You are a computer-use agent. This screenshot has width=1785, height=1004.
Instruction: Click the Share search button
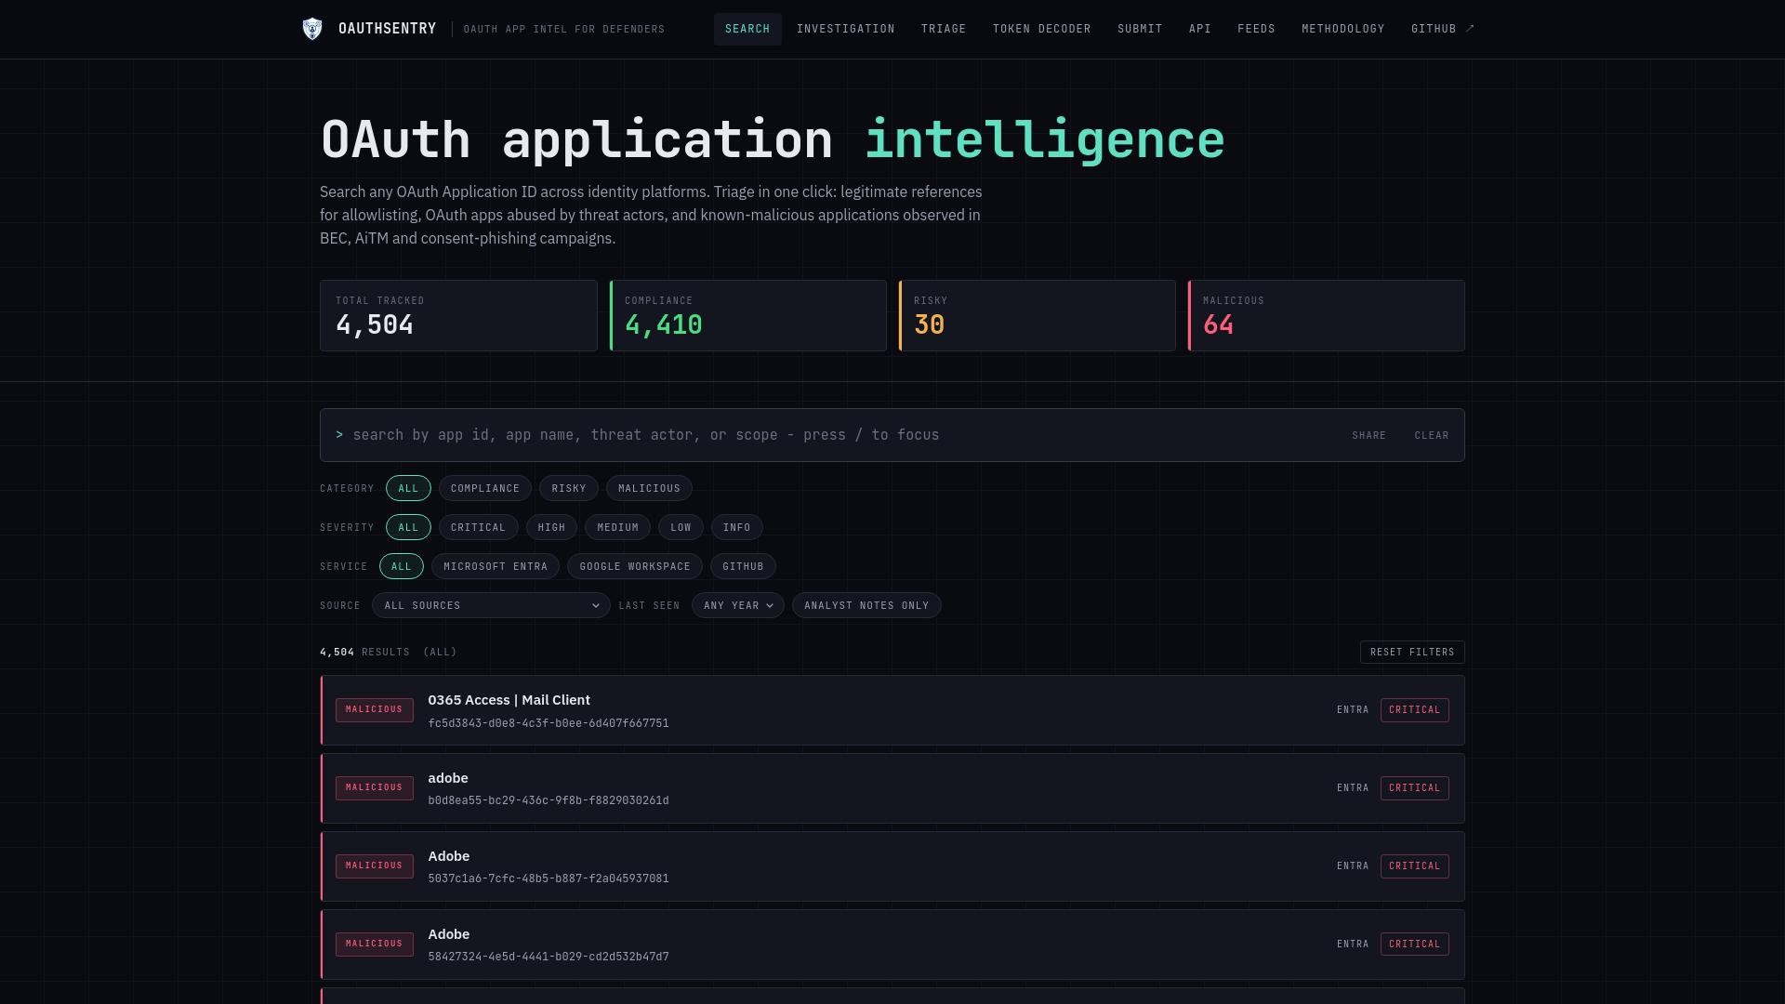pyautogui.click(x=1368, y=435)
